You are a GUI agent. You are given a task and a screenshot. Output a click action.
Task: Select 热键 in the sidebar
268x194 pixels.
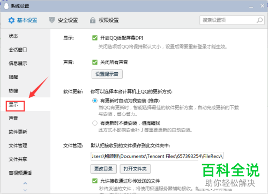(13, 91)
